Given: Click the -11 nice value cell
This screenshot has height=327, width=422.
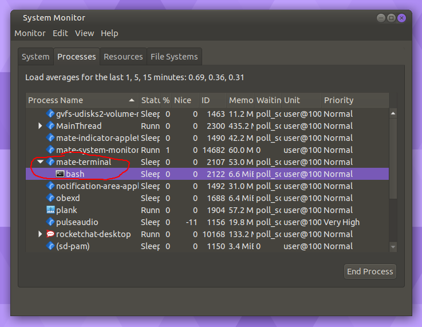Looking at the screenshot, I should point(191,222).
